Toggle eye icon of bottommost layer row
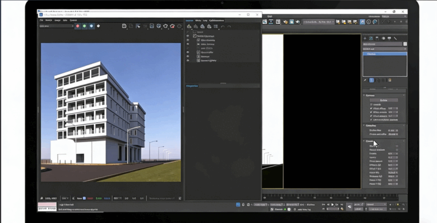437x223 pixels. point(187,60)
